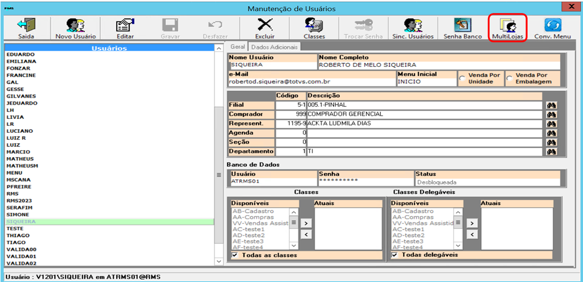Toggle Todas delegáveis checkbox

point(394,255)
